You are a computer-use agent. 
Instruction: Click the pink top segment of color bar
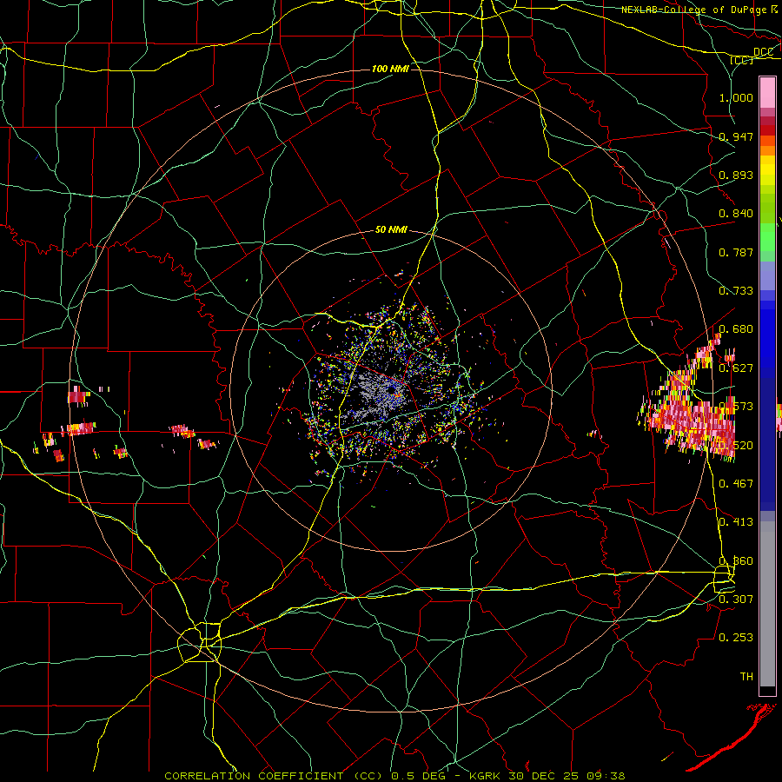click(x=767, y=92)
